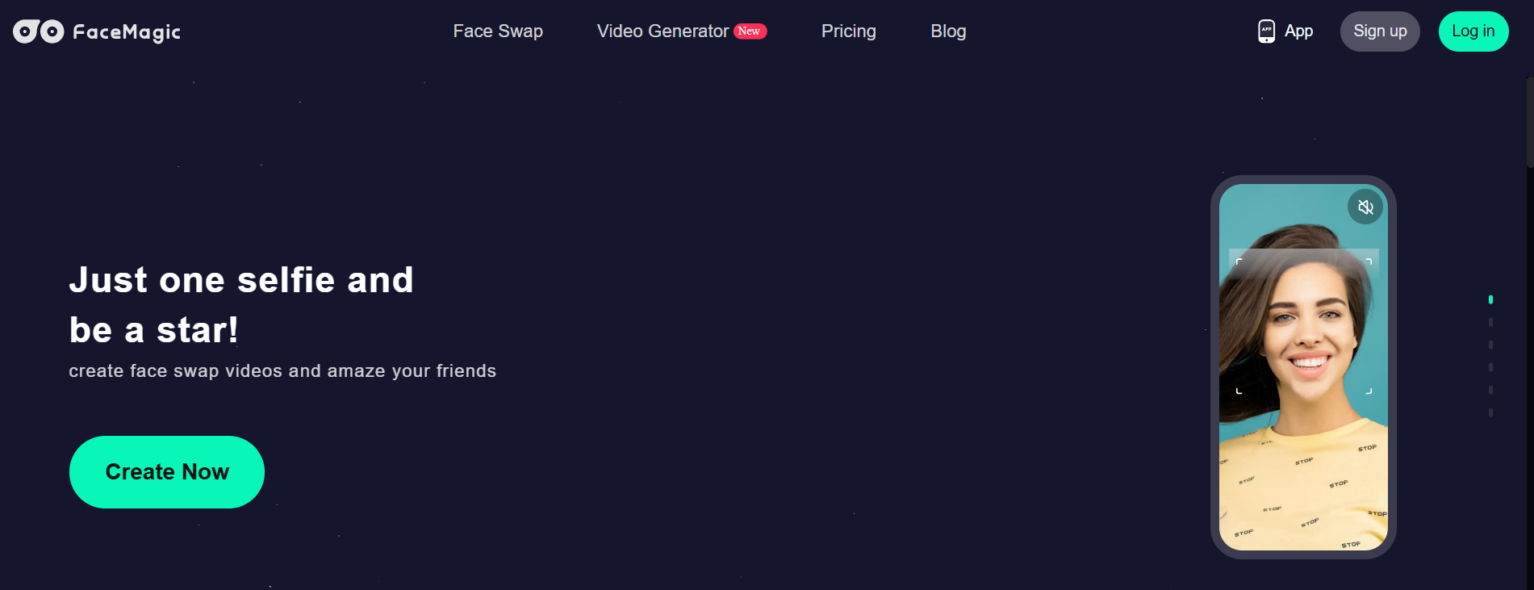Open the Blog link

(x=948, y=31)
